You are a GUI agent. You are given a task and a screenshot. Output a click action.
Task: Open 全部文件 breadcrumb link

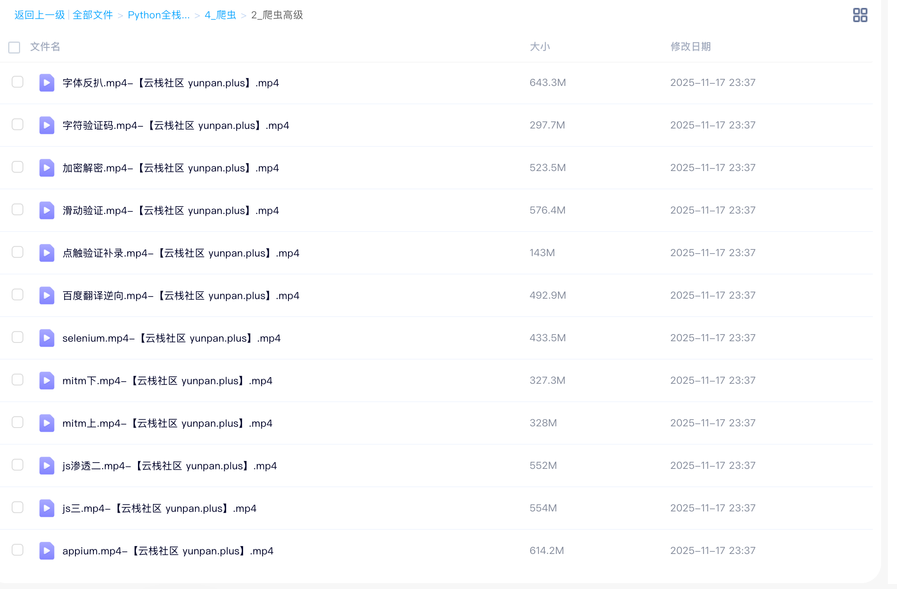[93, 15]
